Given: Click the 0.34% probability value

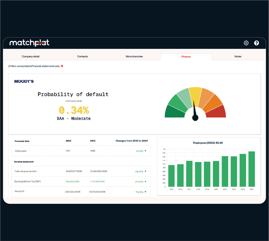Looking at the screenshot, I should pos(74,110).
